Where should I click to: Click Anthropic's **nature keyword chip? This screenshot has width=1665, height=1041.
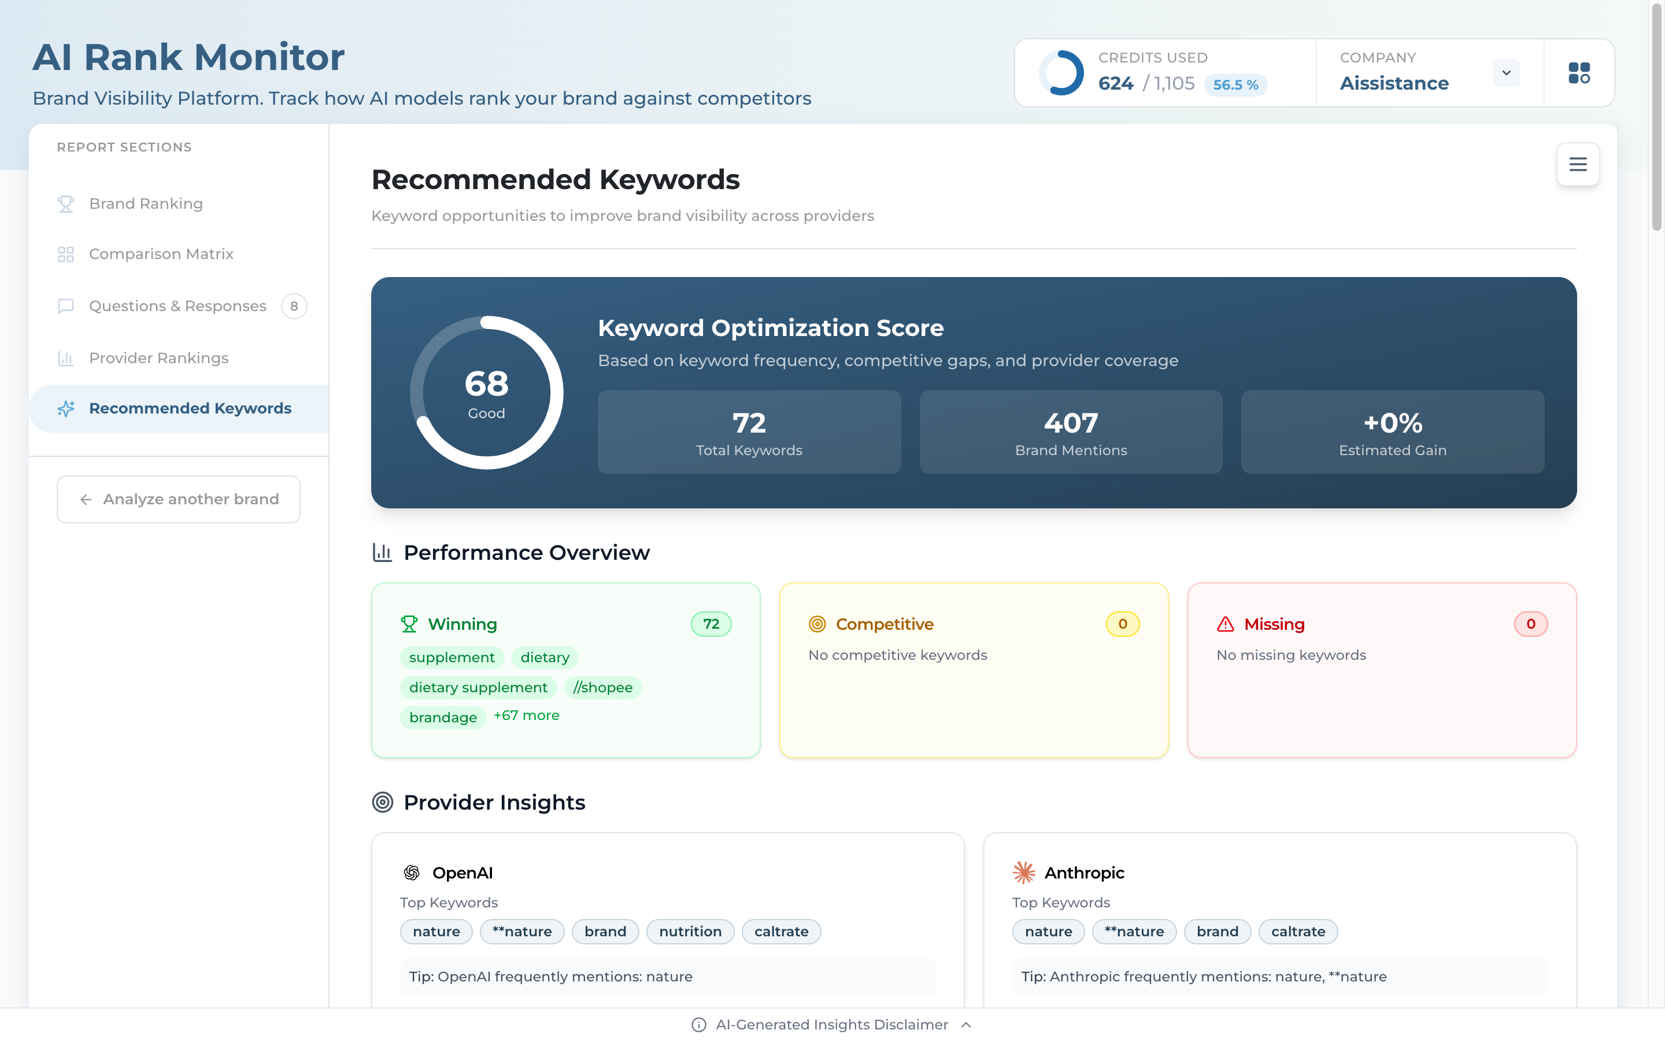1134,932
